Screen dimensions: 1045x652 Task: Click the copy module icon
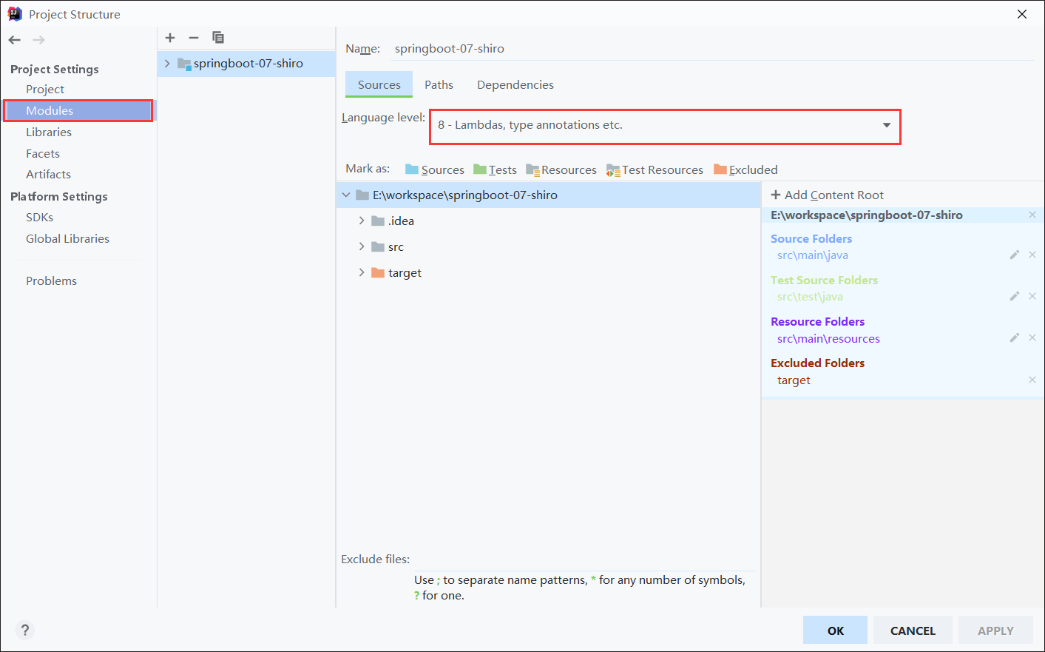pos(218,38)
